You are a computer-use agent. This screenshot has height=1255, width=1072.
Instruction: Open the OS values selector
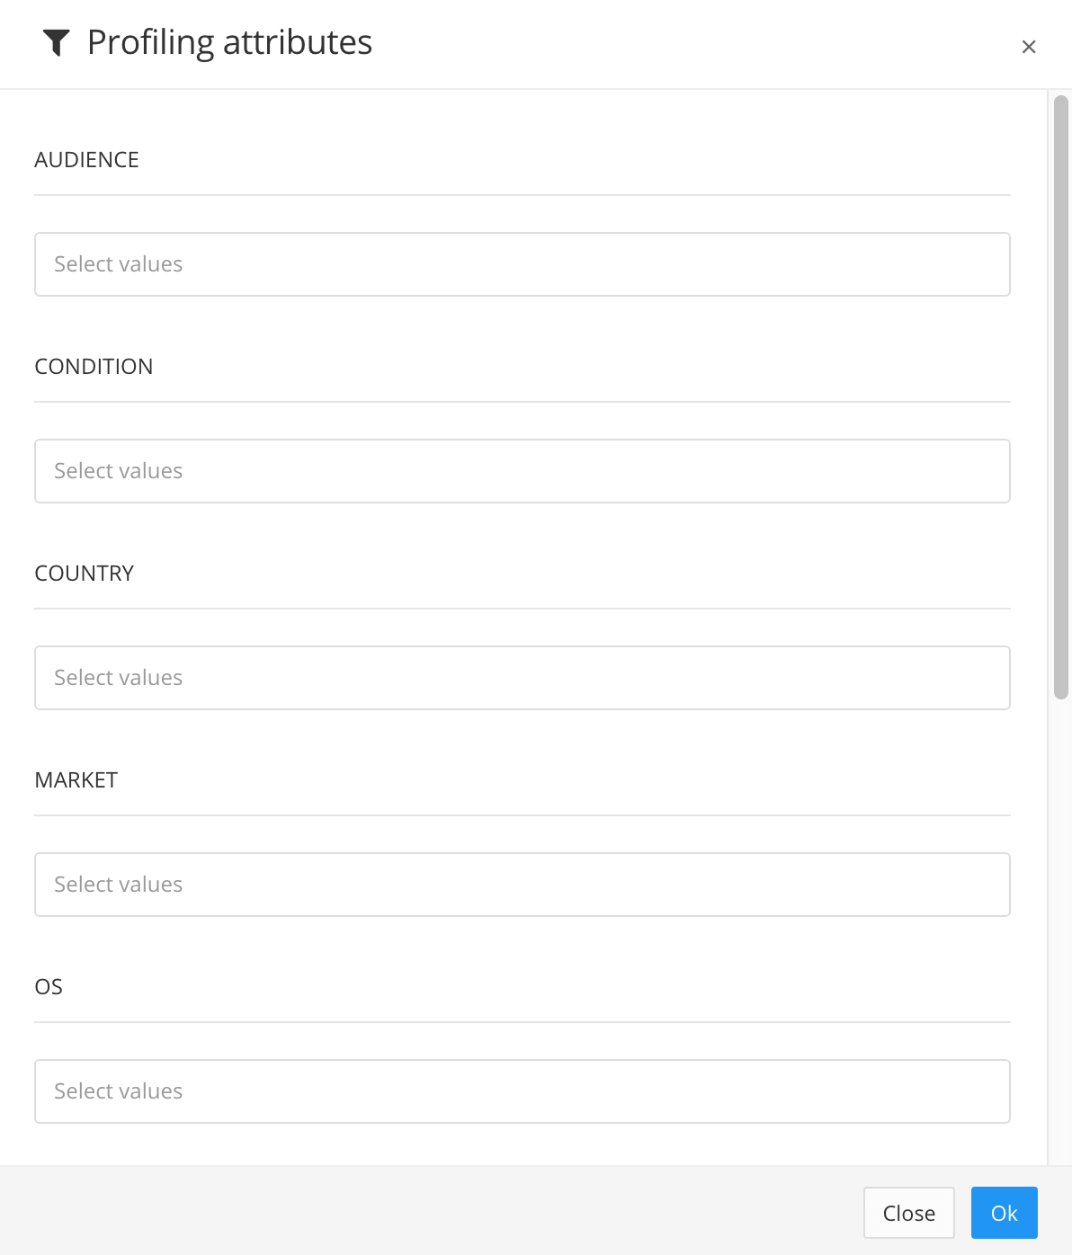click(523, 1090)
